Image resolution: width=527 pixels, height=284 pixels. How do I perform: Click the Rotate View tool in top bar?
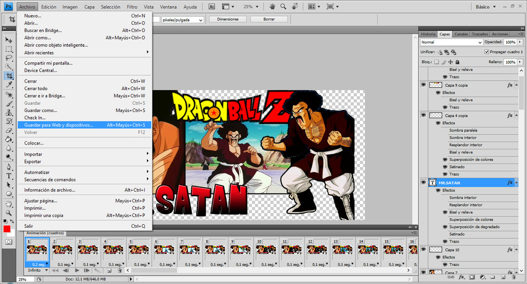pos(295,7)
